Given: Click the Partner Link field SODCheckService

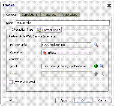Looking at the screenshot, I should coord(66,45).
